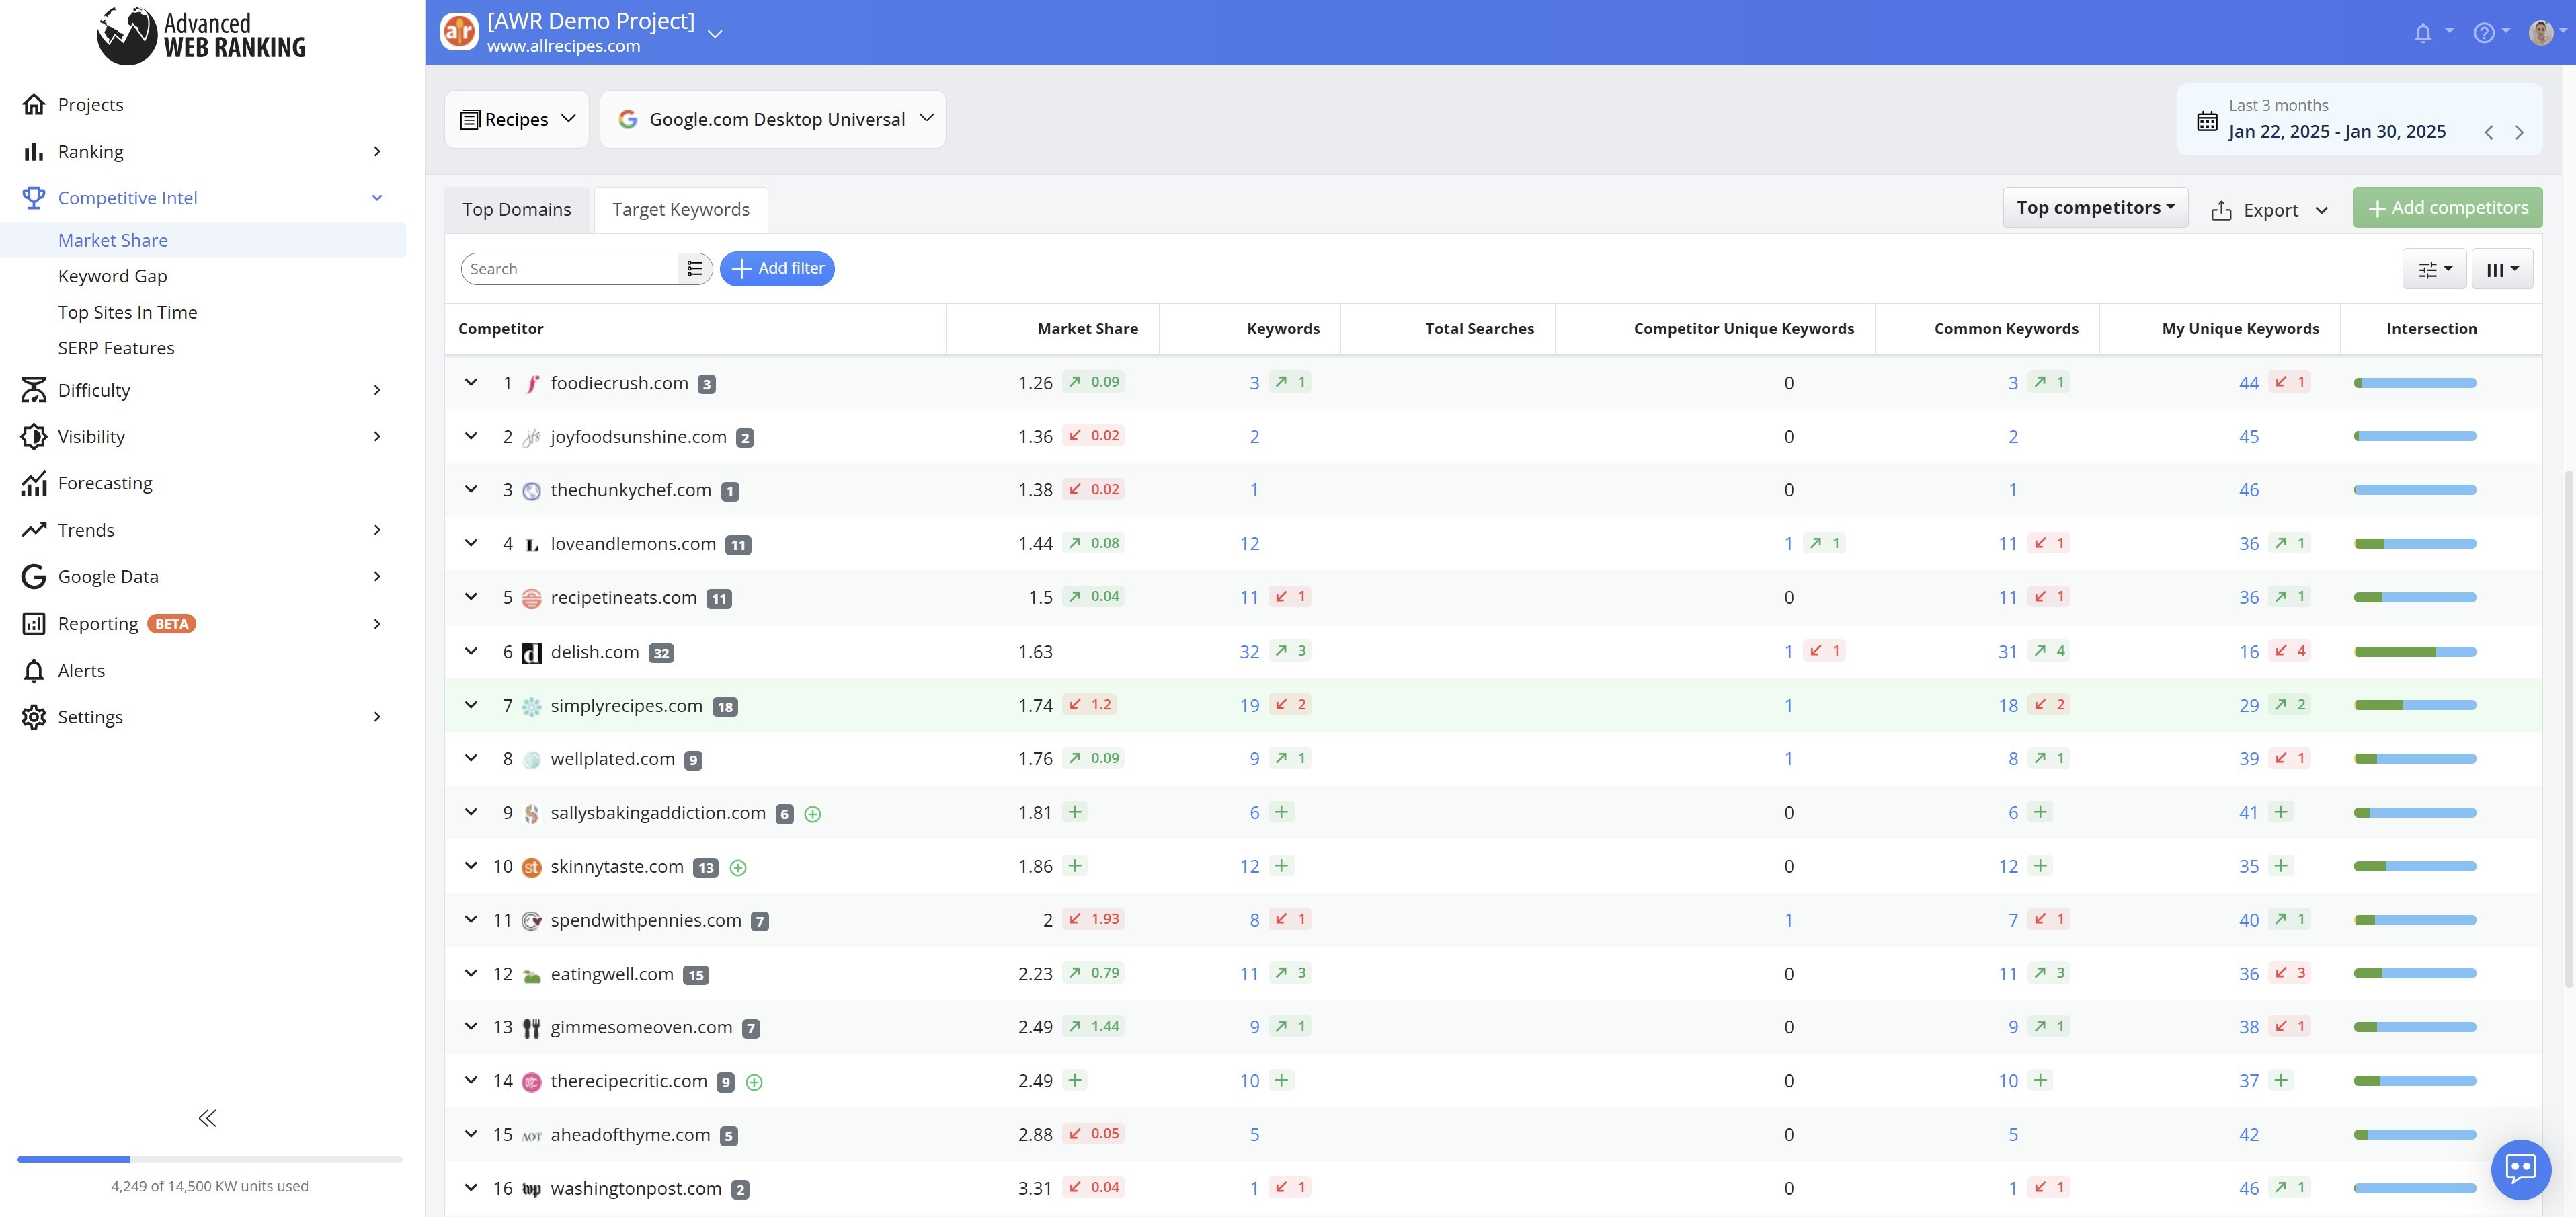Open eatingwell.com common keywords count
Screen dimensions: 2576x1217
[x=2008, y=974]
